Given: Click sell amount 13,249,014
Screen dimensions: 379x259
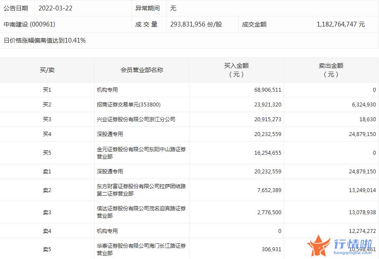Looking at the screenshot, I should point(362,190).
